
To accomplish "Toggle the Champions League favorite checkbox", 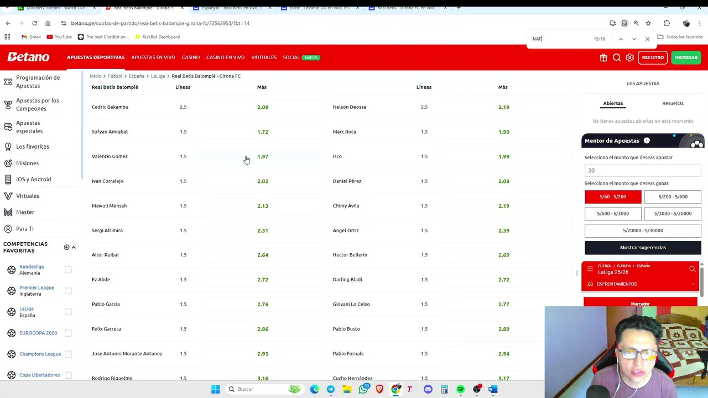I will [68, 354].
